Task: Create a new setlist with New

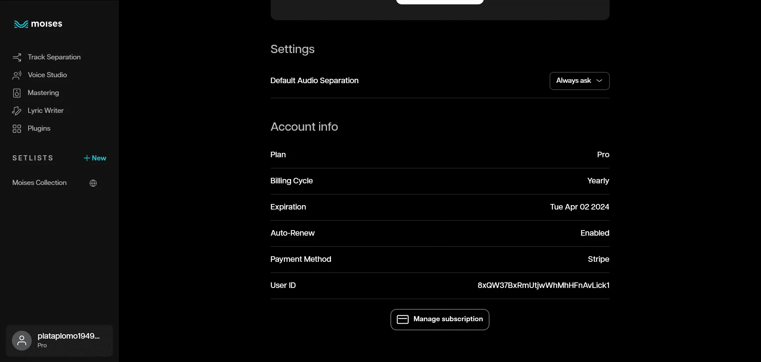Action: (95, 158)
